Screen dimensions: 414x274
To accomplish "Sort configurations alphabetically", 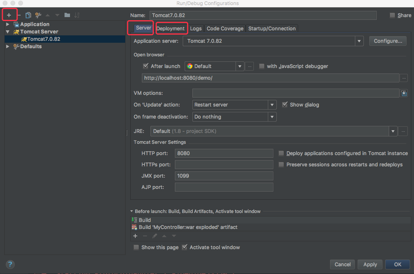I will point(77,15).
